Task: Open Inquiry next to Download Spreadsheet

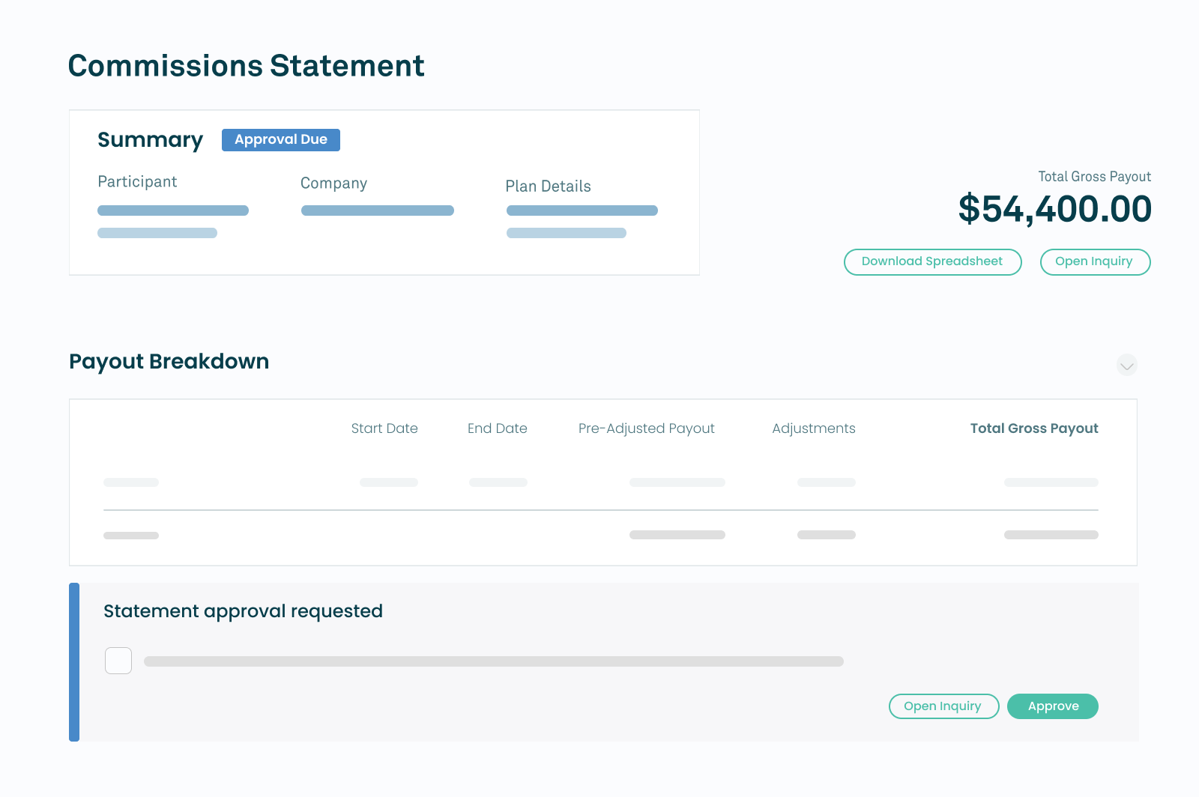Action: point(1094,261)
